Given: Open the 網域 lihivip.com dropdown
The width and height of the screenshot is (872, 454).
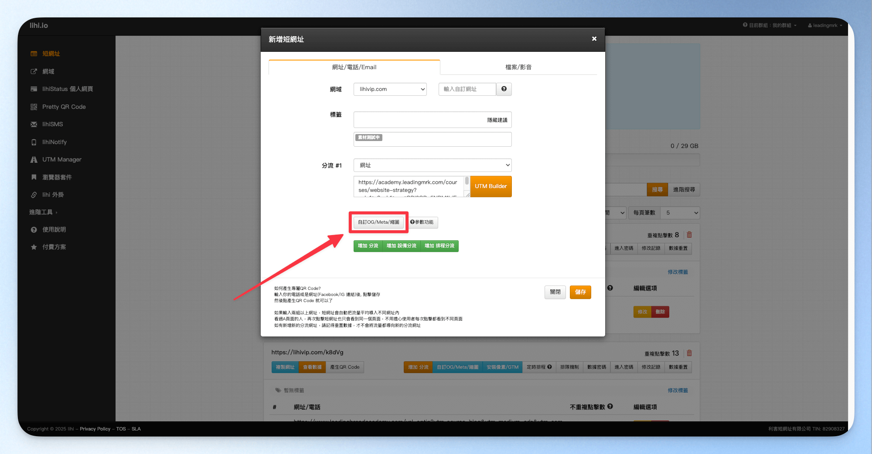Looking at the screenshot, I should 390,89.
